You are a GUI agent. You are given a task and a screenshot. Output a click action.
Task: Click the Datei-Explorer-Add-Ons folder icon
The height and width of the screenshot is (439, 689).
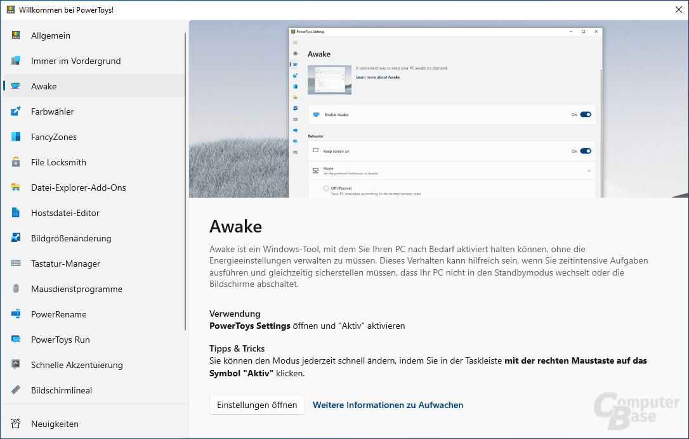[x=16, y=188]
